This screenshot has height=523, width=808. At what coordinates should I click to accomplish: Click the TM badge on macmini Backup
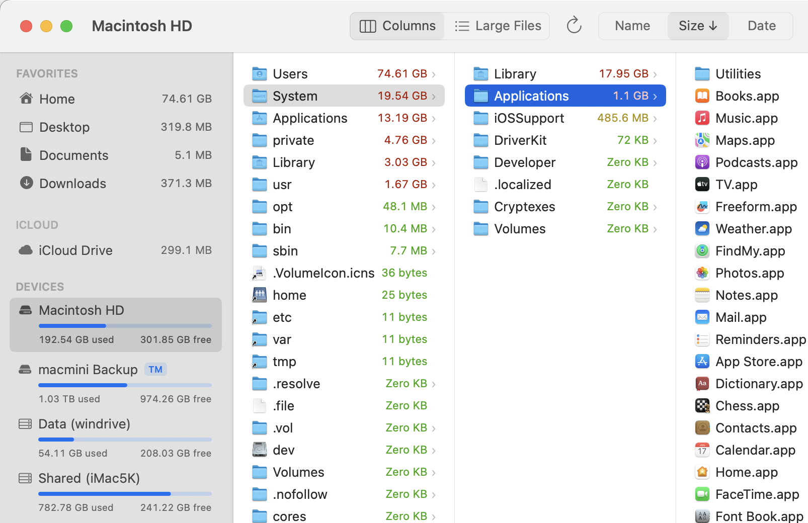pyautogui.click(x=155, y=370)
